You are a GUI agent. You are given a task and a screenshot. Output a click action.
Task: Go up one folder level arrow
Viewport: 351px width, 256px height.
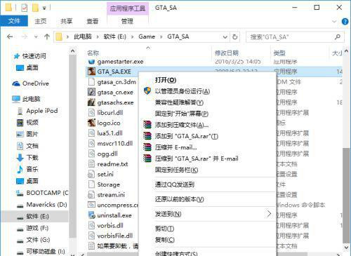point(47,36)
